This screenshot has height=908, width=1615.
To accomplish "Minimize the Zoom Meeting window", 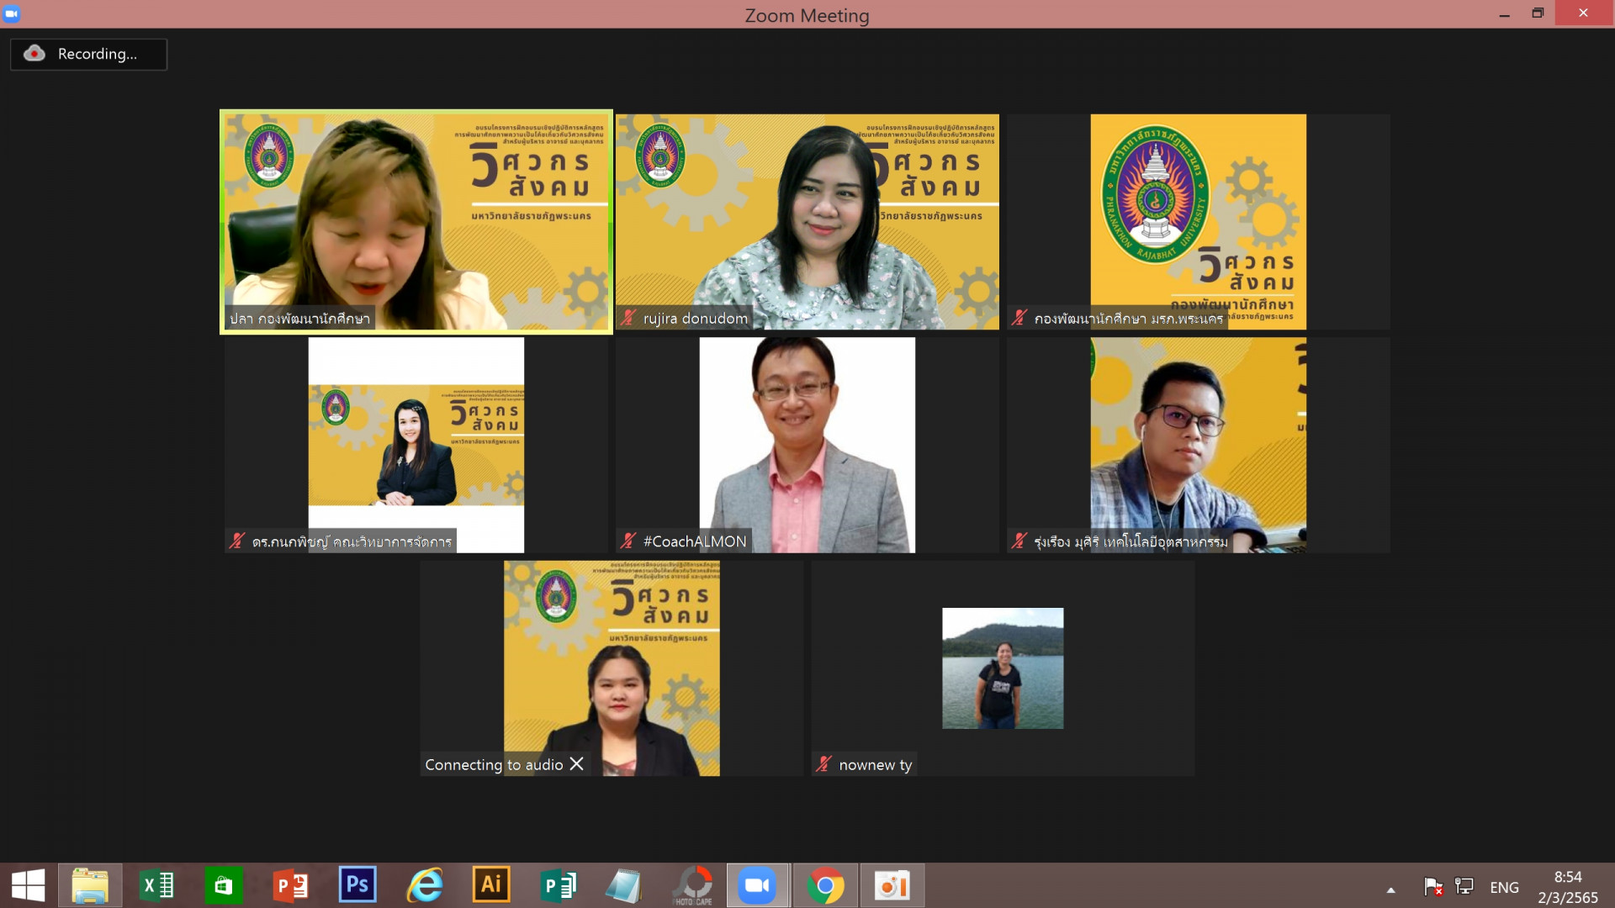I will (1505, 13).
